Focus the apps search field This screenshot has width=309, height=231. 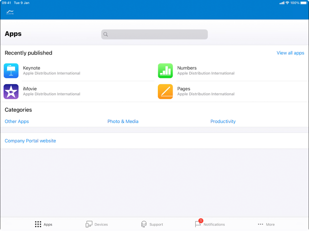pyautogui.click(x=154, y=34)
